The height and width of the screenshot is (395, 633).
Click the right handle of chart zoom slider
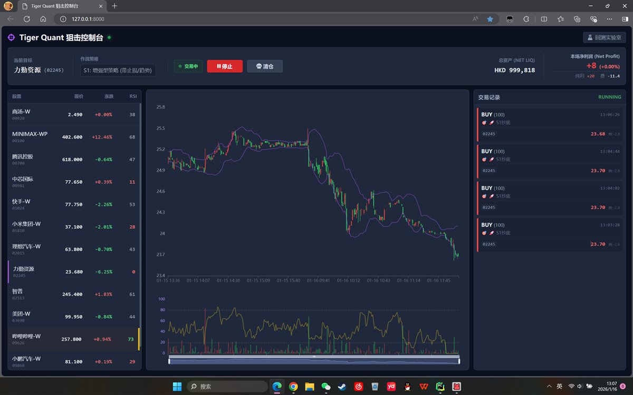click(x=459, y=361)
